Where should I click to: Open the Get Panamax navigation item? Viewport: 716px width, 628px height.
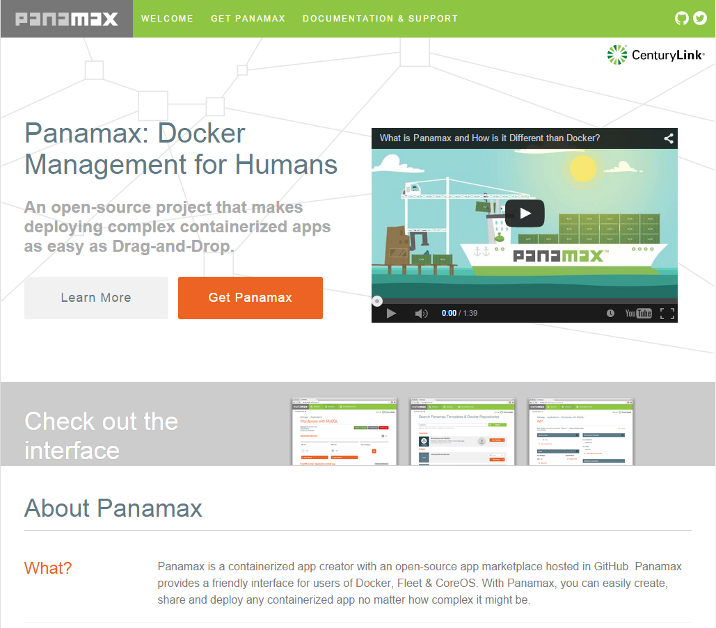click(x=248, y=19)
